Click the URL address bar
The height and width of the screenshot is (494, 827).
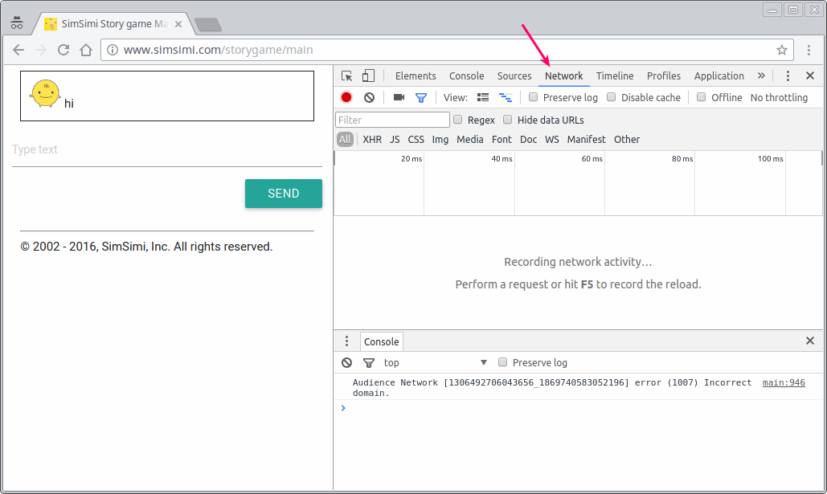pyautogui.click(x=447, y=50)
